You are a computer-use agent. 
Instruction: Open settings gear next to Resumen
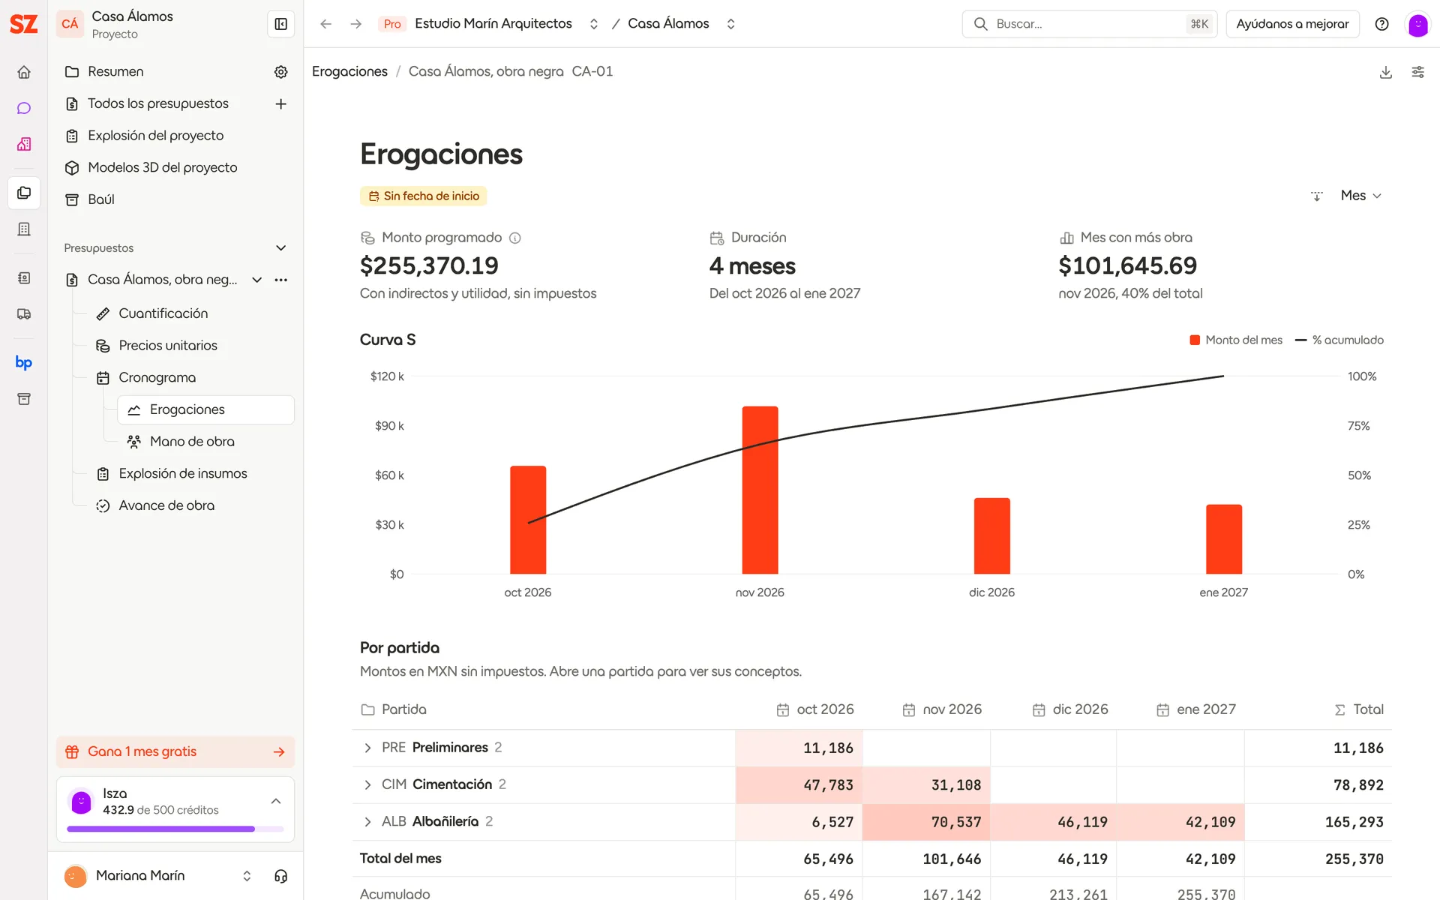point(281,72)
